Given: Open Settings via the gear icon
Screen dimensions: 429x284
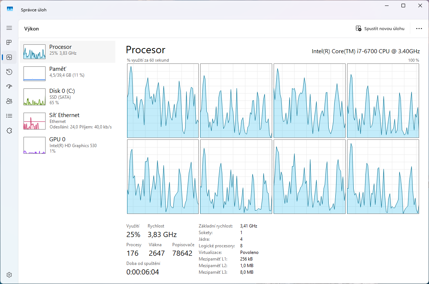Looking at the screenshot, I should pos(9,275).
